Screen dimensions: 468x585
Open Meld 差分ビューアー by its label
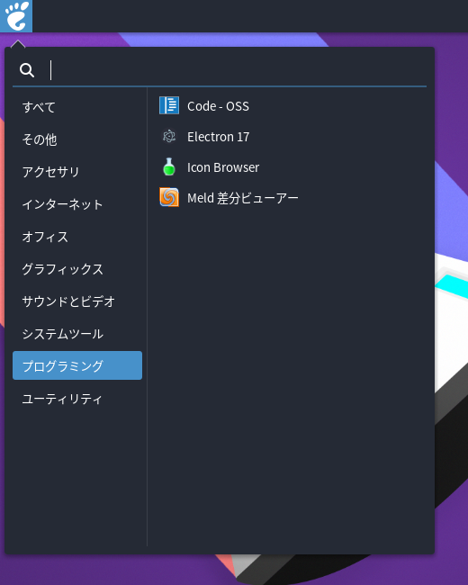pyautogui.click(x=243, y=198)
